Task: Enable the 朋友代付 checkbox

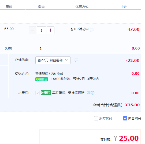Action: (96, 118)
